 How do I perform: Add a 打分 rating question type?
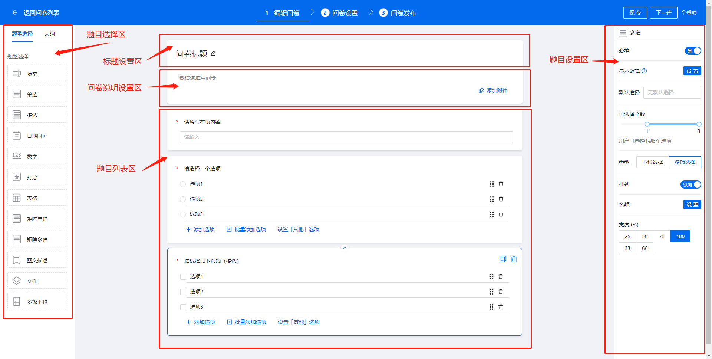(37, 177)
